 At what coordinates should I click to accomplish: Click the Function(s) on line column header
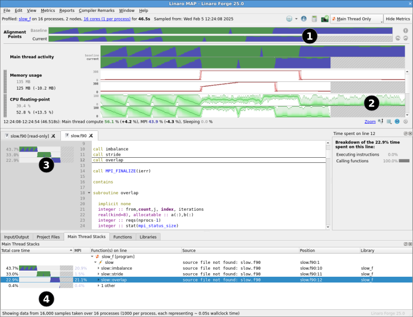point(136,251)
